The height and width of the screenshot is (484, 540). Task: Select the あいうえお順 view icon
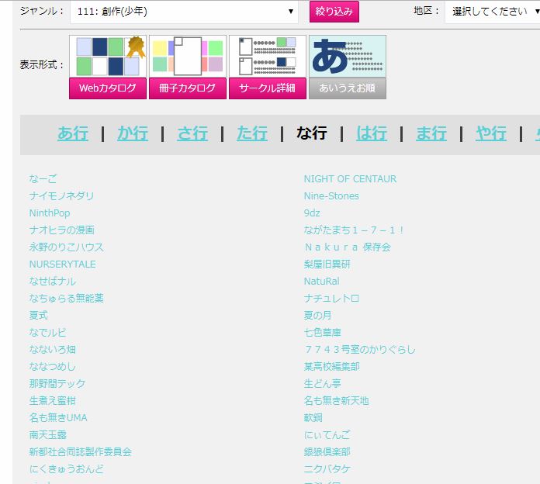(348, 57)
